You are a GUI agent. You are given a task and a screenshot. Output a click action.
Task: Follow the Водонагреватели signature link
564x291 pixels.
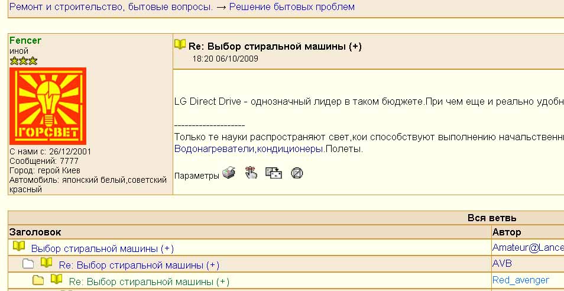[x=214, y=149]
